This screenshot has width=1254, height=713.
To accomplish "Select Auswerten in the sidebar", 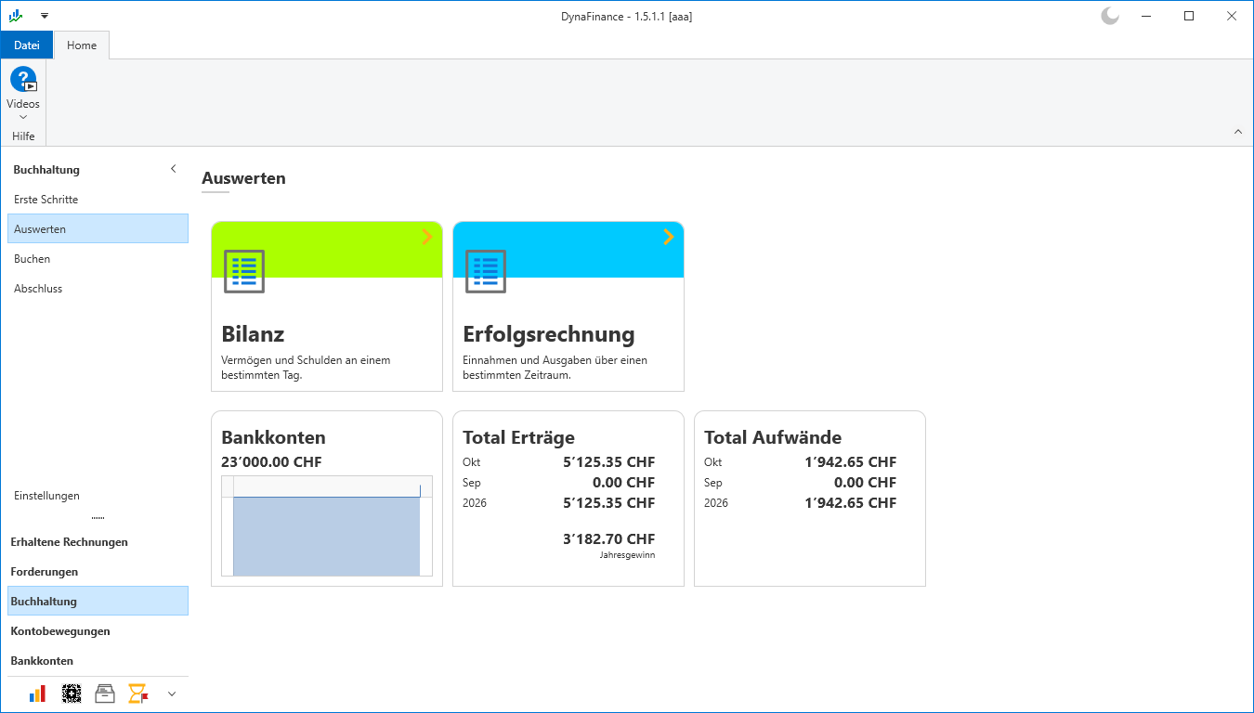I will coord(98,229).
